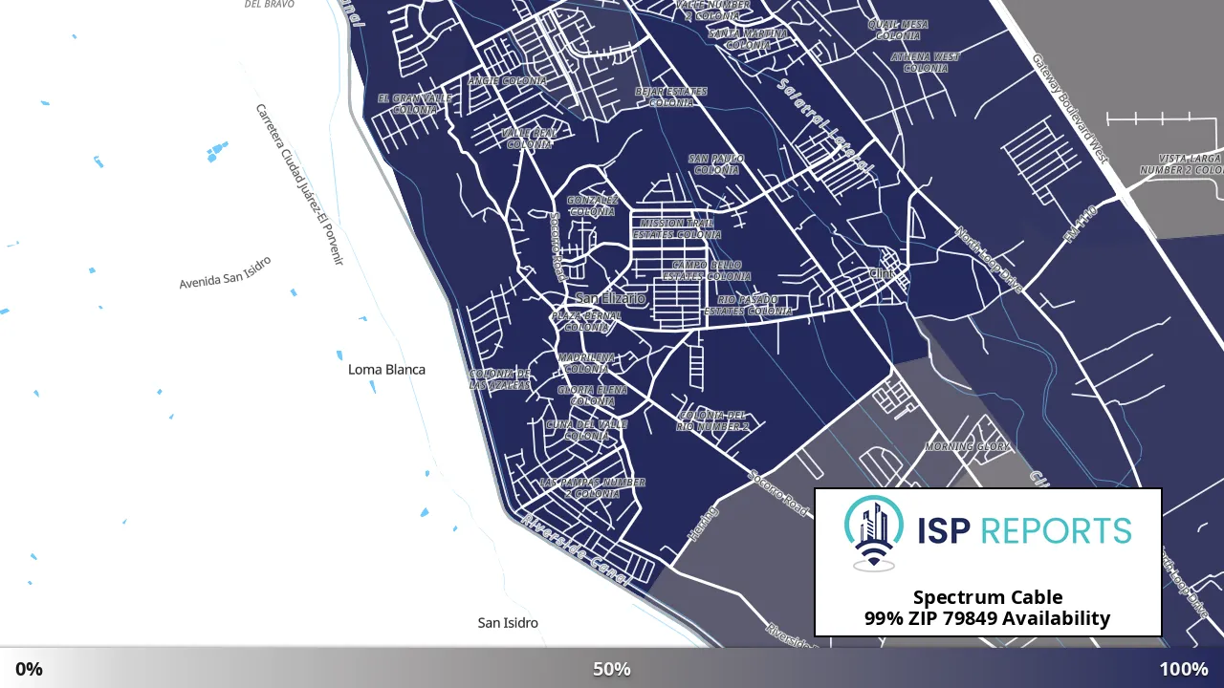Screen dimensions: 1224x688
Task: Click the Las Pampas Number 2 Colonia label
Action: click(x=592, y=488)
